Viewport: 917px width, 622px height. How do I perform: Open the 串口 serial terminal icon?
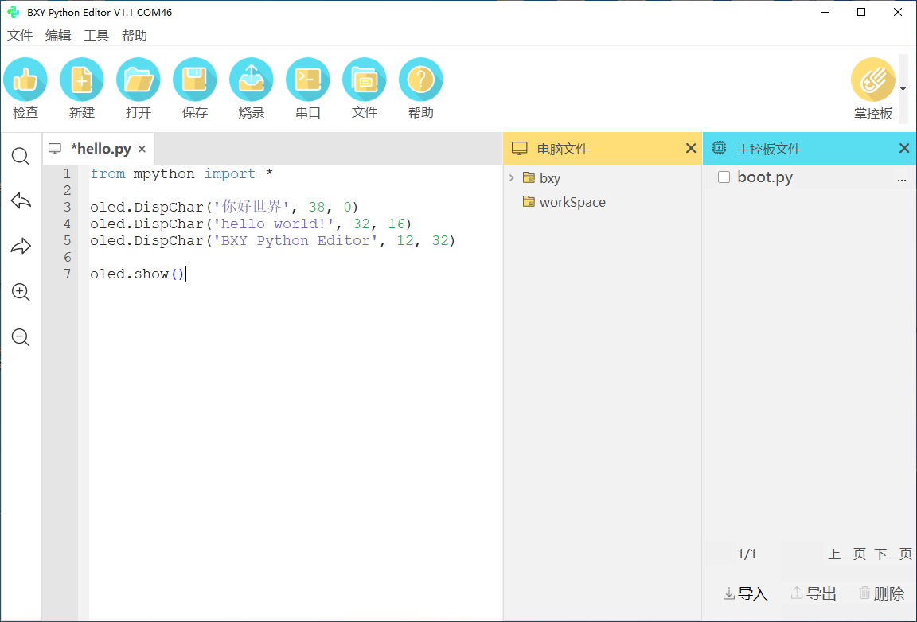click(307, 80)
